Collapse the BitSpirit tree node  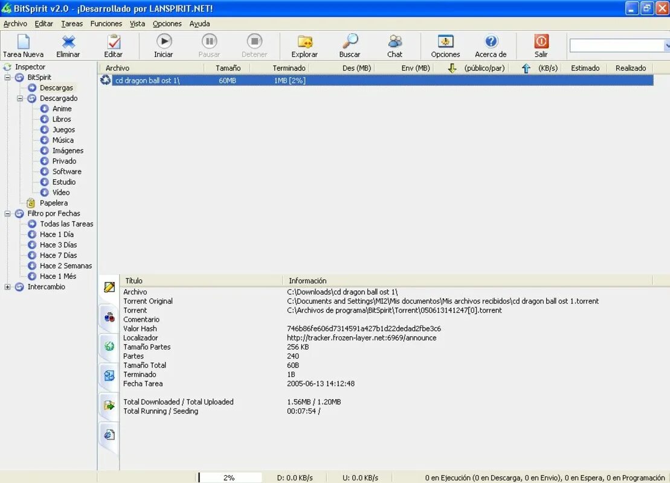7,77
